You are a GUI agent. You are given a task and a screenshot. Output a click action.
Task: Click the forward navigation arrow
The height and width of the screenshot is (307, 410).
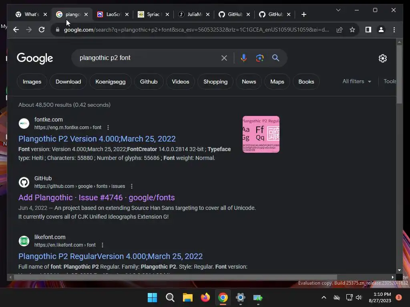(x=29, y=30)
